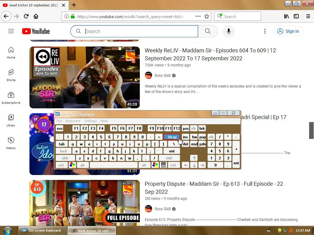Click the Firefox back arrow button
314x235 pixels.
(6, 16)
